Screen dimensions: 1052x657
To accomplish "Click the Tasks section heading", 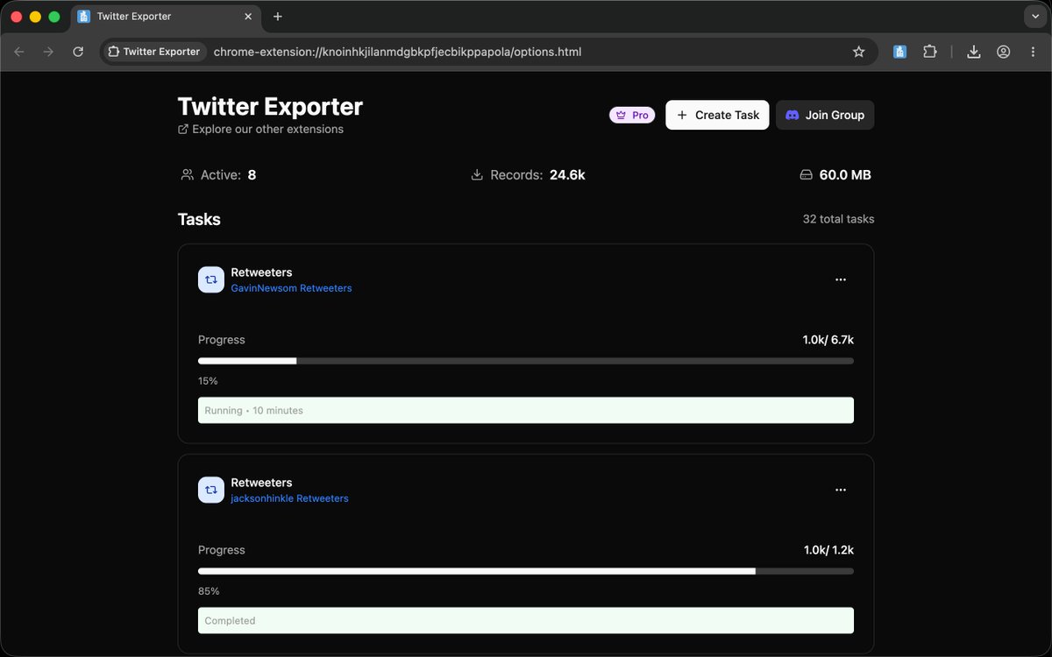I will coord(199,219).
